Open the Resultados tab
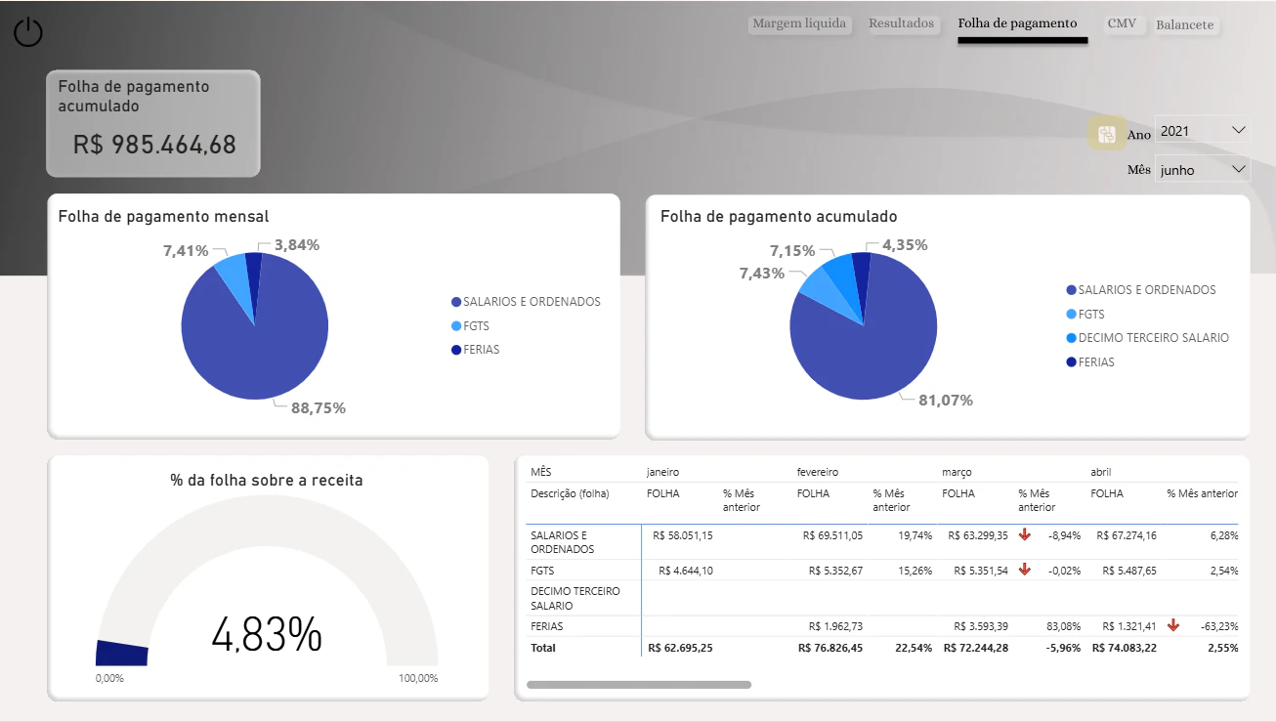 (901, 24)
